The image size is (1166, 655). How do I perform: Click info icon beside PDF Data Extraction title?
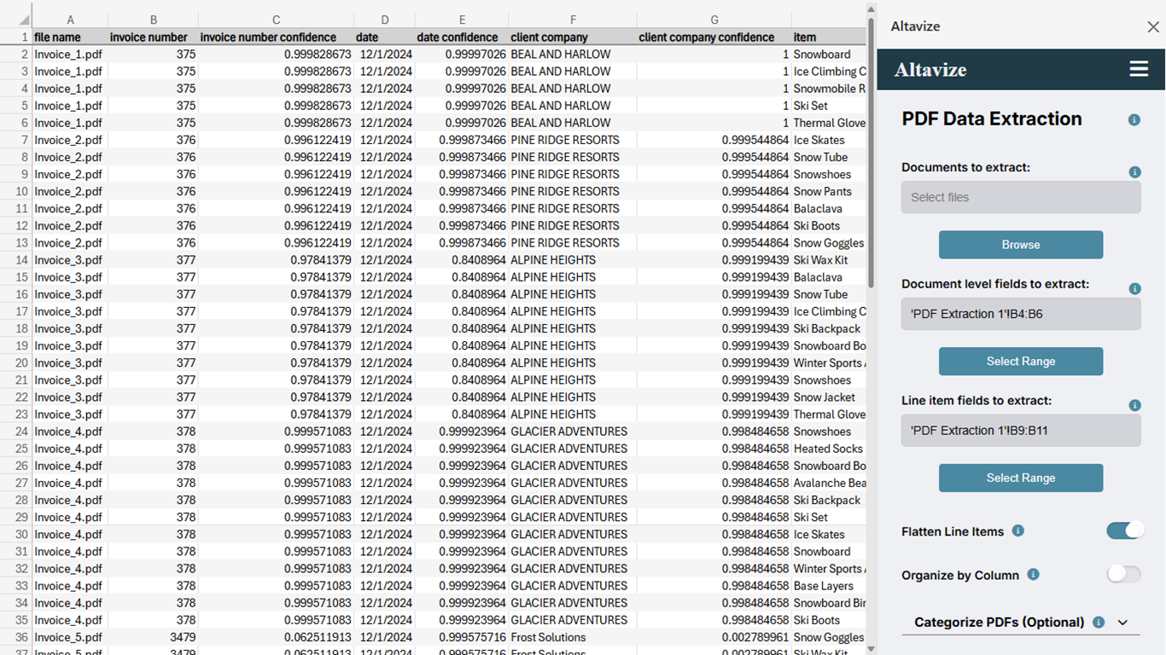1134,120
